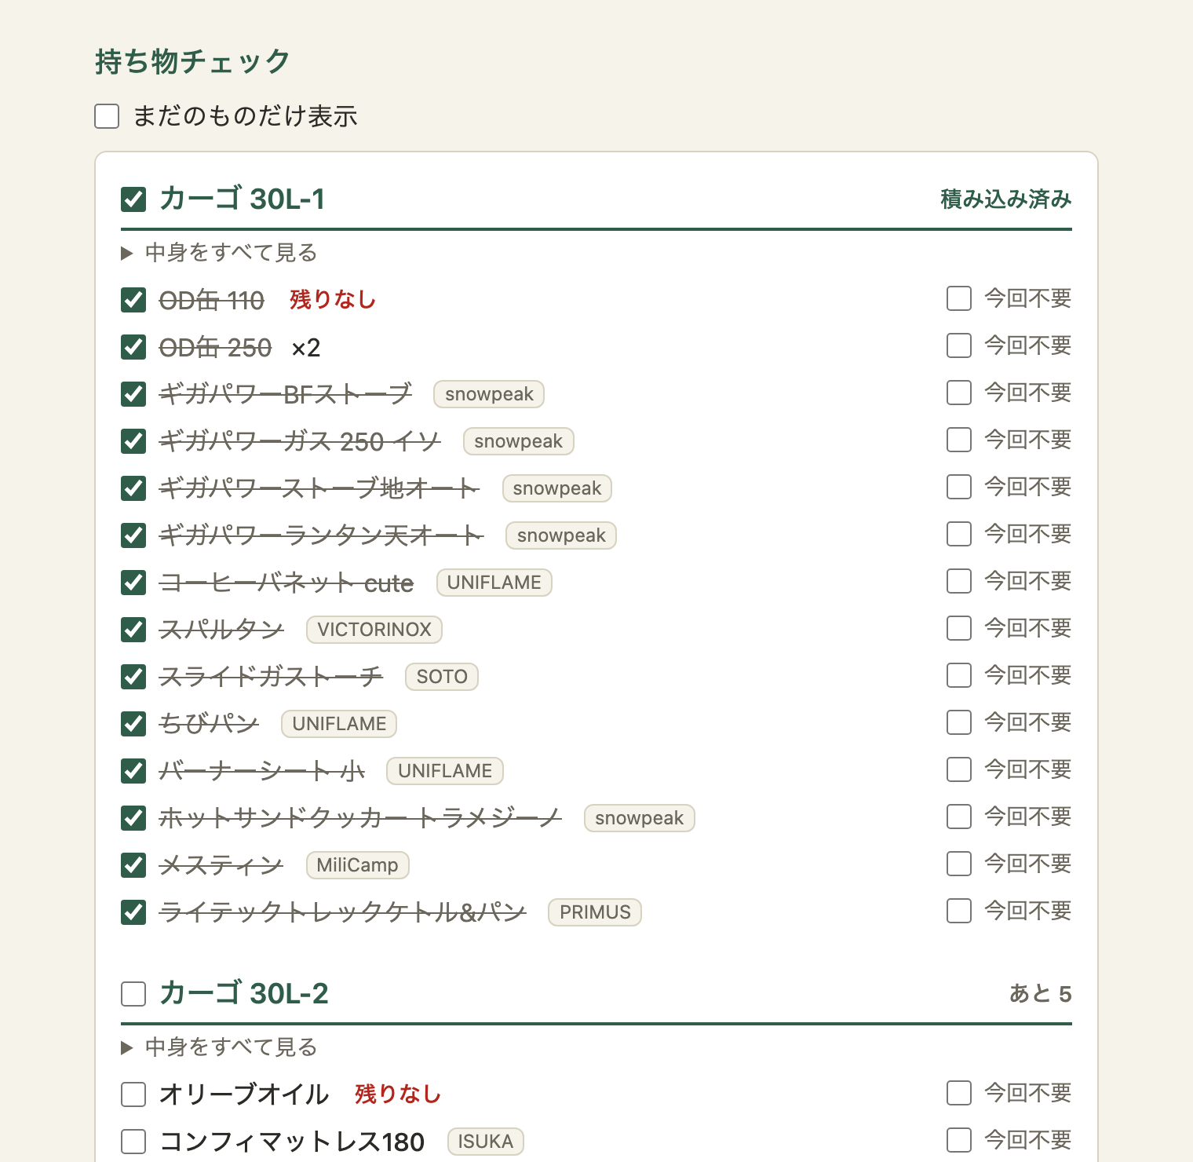
Task: Uncheck ギガパワーストーブ地オート checkbox
Action: pos(133,488)
